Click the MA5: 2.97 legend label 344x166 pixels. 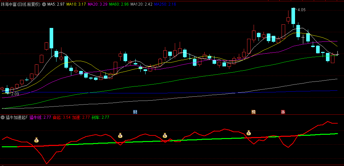(56, 4)
